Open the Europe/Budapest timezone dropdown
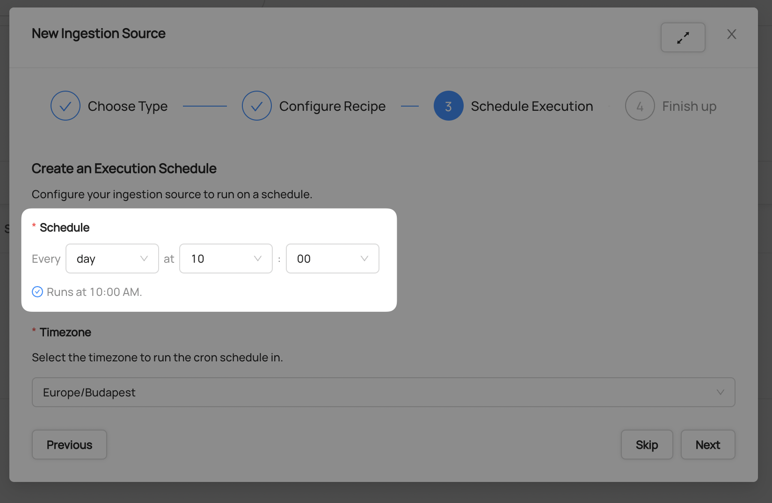This screenshot has height=503, width=772. pyautogui.click(x=384, y=392)
